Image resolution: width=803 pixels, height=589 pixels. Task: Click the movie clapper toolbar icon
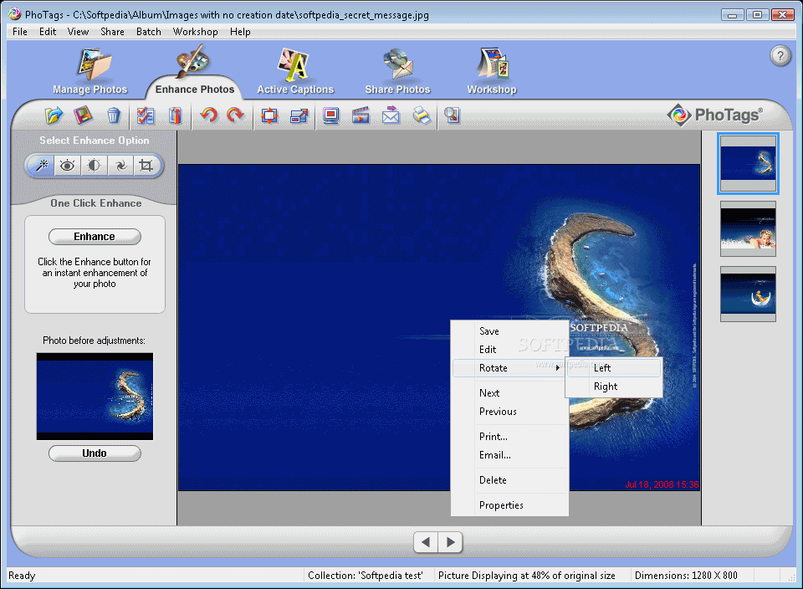click(361, 115)
